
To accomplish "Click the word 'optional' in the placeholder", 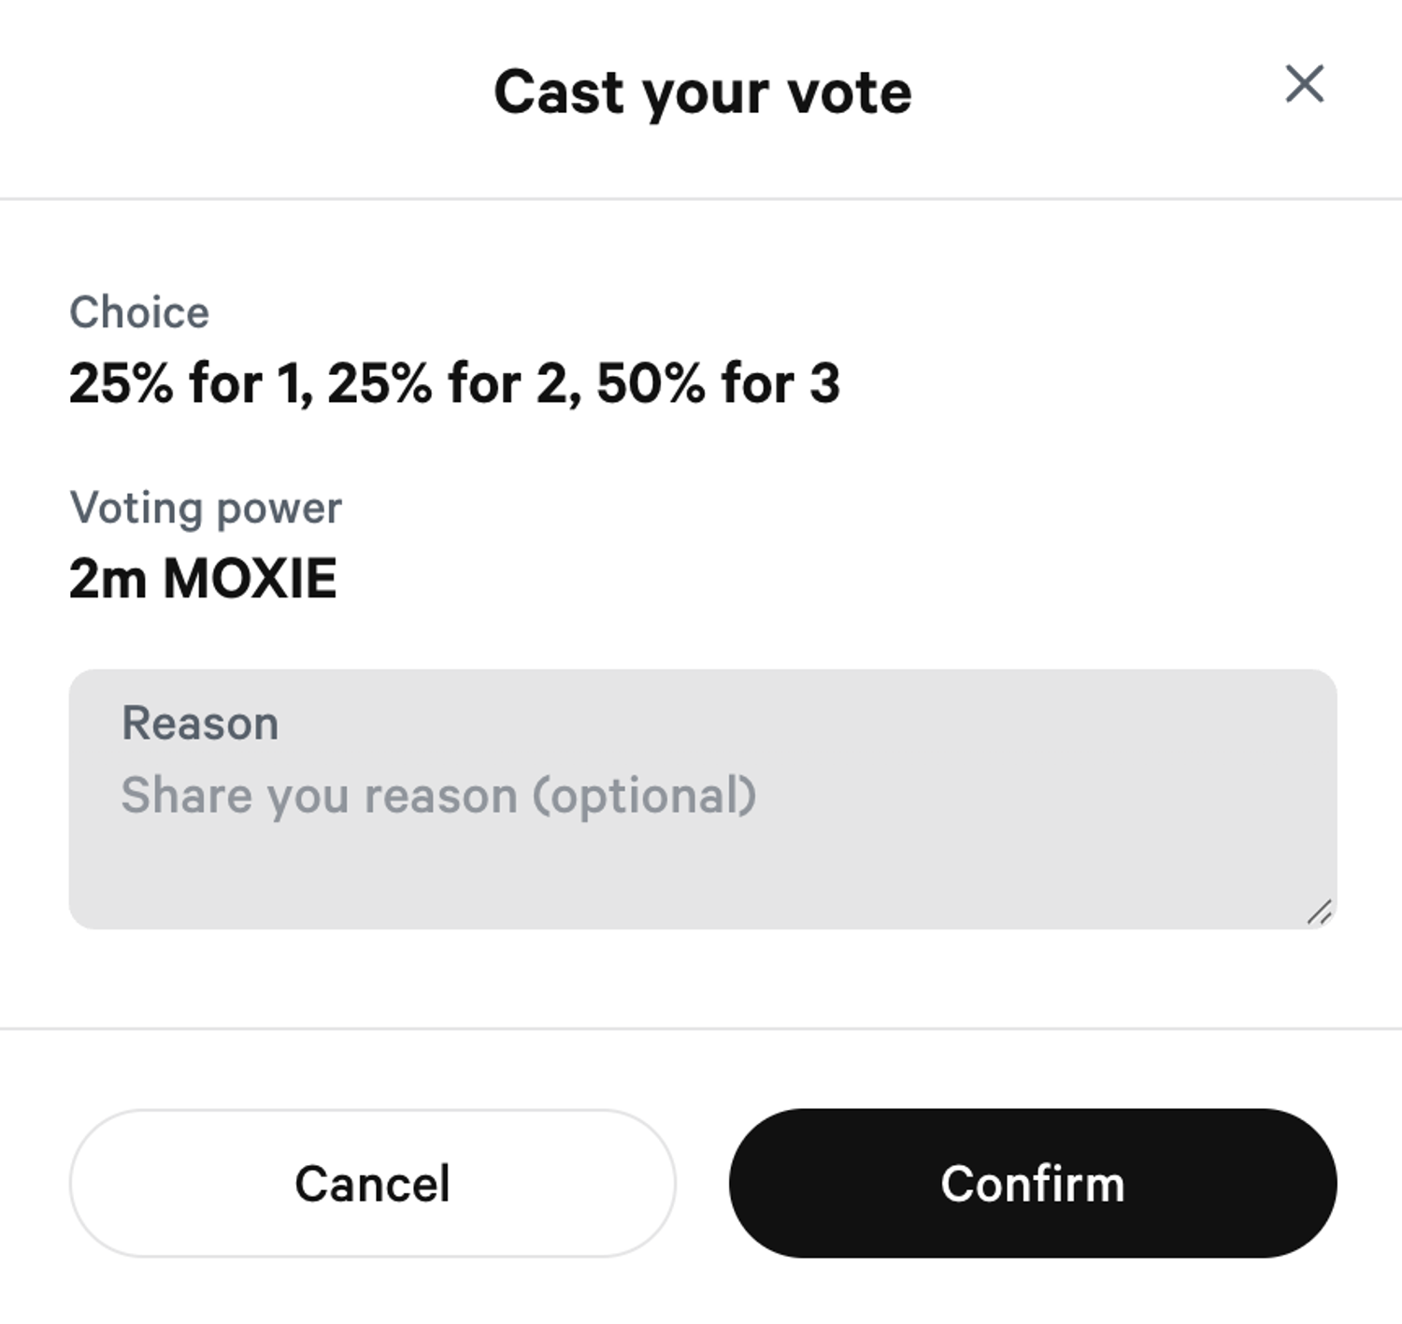I will point(643,796).
